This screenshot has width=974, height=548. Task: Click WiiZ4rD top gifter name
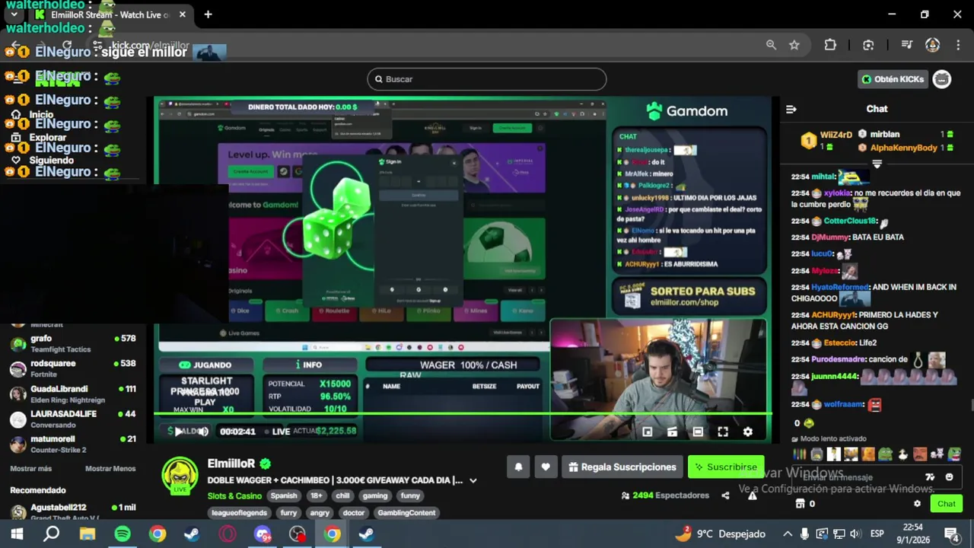coord(836,135)
